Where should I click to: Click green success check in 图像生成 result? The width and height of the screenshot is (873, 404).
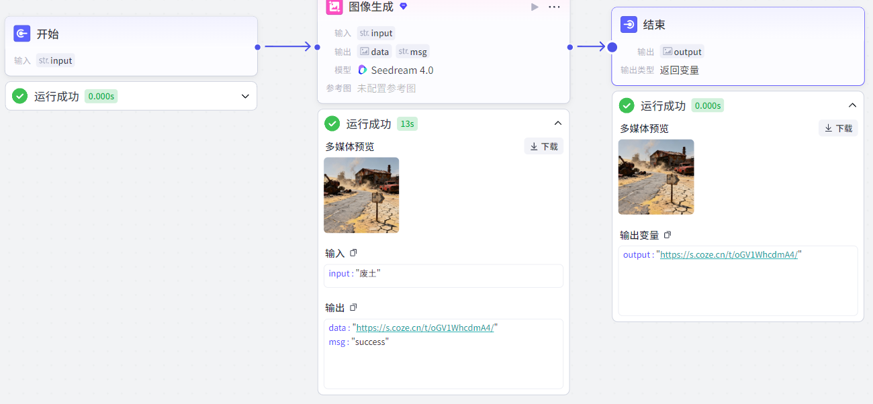[332, 123]
